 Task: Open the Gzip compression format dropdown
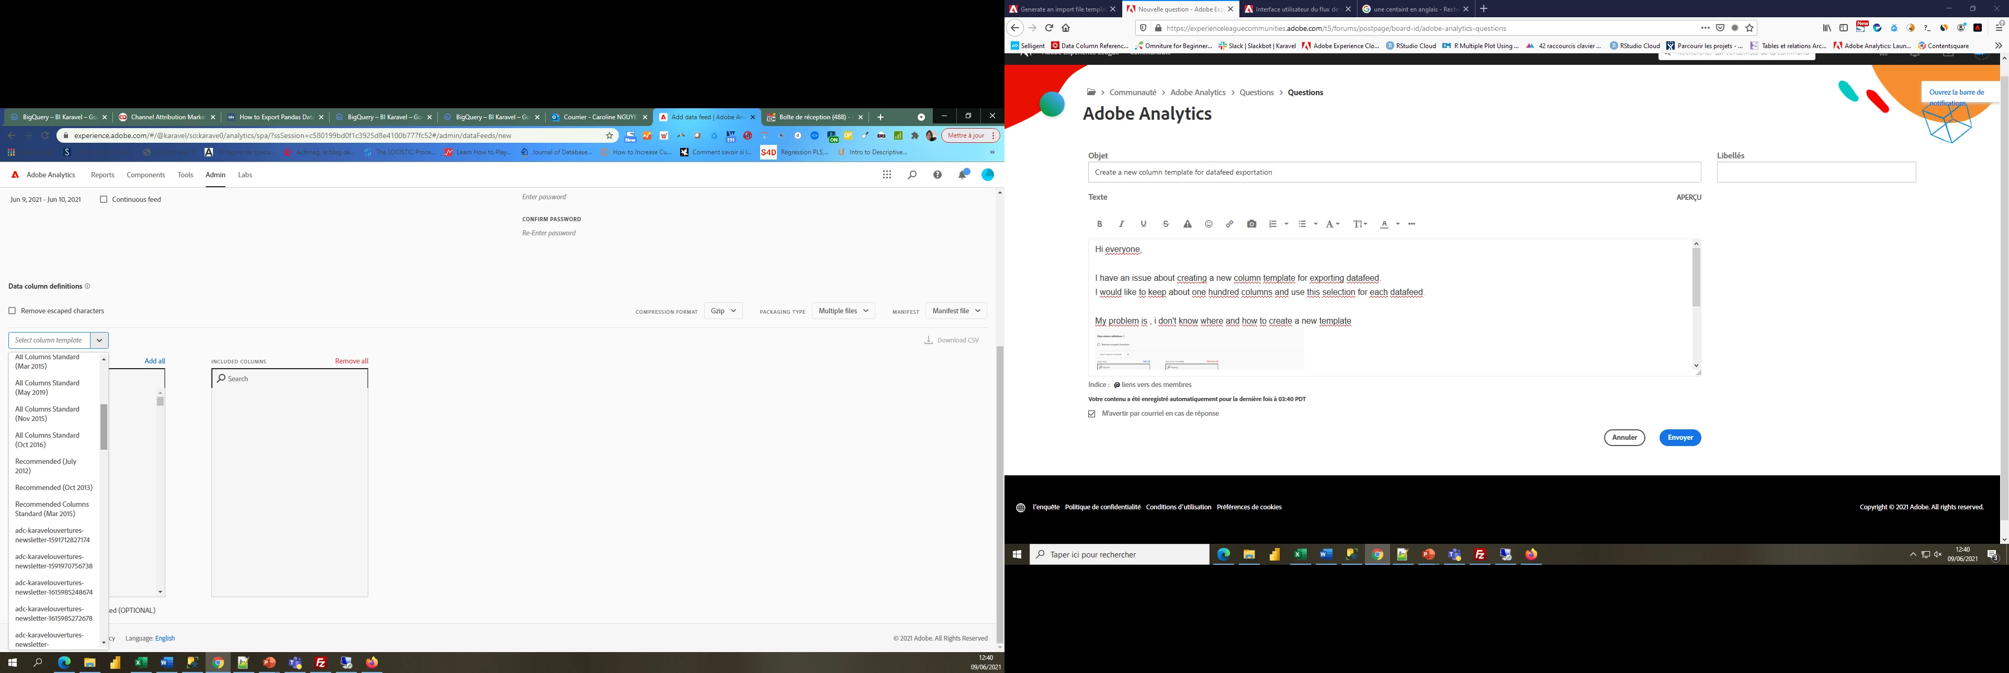click(723, 311)
